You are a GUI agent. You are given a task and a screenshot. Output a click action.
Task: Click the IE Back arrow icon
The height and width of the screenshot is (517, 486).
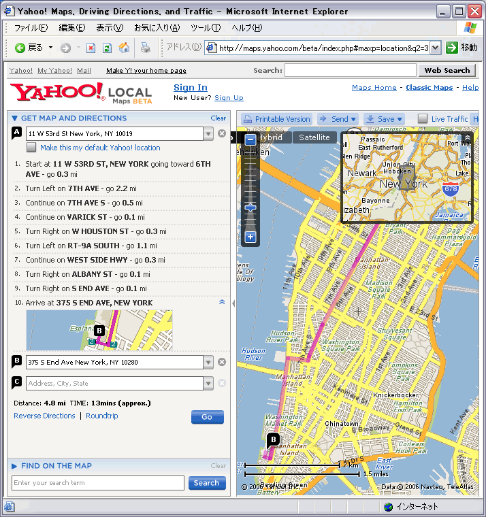tap(20, 48)
